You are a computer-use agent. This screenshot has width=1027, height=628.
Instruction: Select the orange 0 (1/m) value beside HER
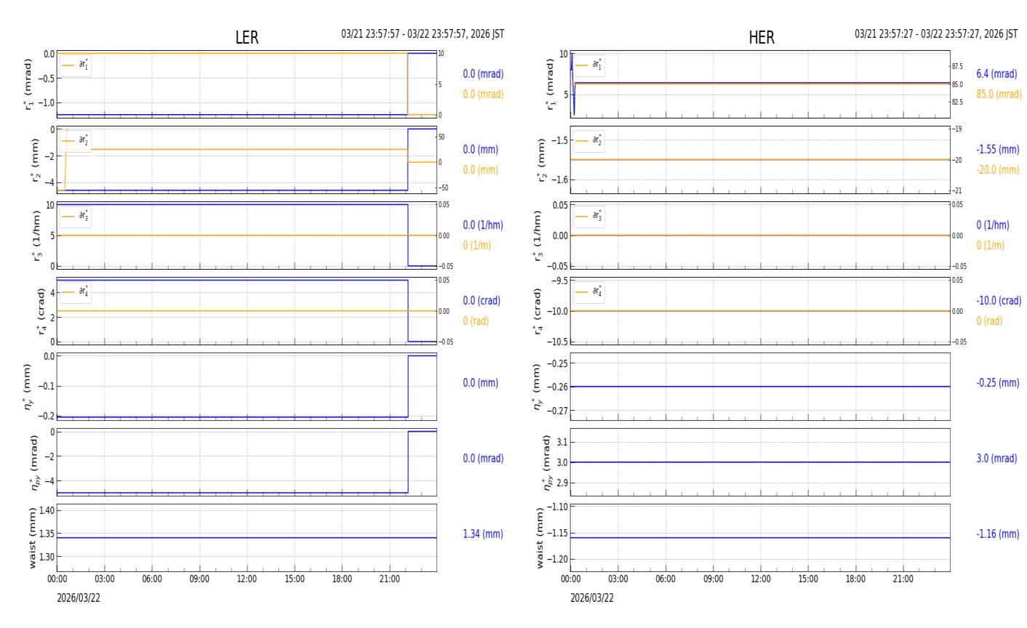coord(991,246)
